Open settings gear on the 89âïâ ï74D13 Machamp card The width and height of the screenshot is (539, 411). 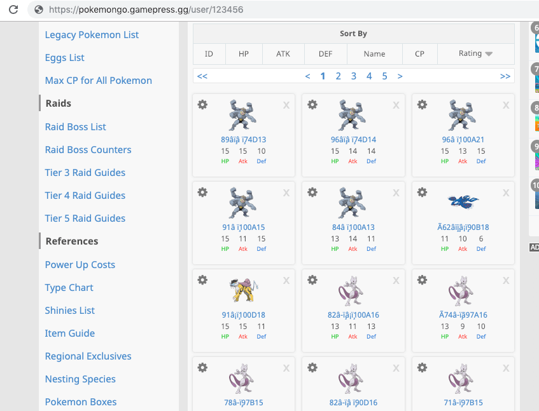pyautogui.click(x=202, y=104)
